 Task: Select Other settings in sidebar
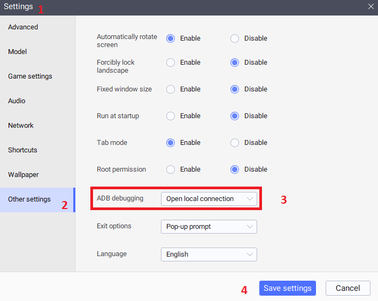click(x=29, y=199)
